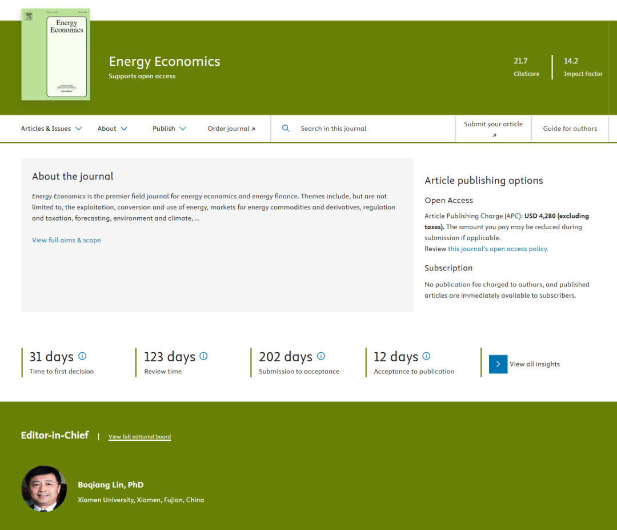617x530 pixels.
Task: Click the Energy Economics journal title
Action: pos(165,61)
